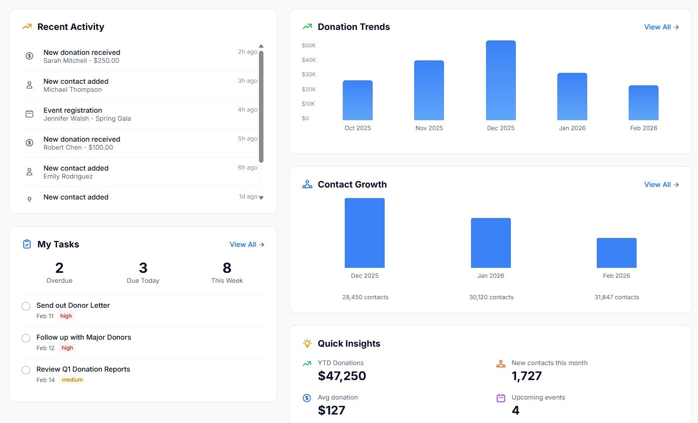Screen dimensions: 698x423
Task: Open View All for Contact Growth
Action: point(662,185)
